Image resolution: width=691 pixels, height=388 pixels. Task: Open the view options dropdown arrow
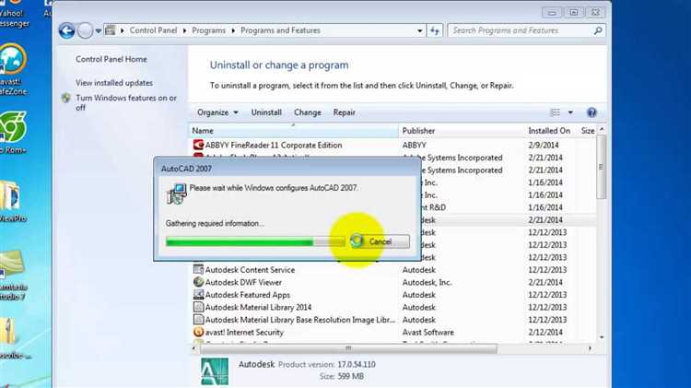pos(570,112)
